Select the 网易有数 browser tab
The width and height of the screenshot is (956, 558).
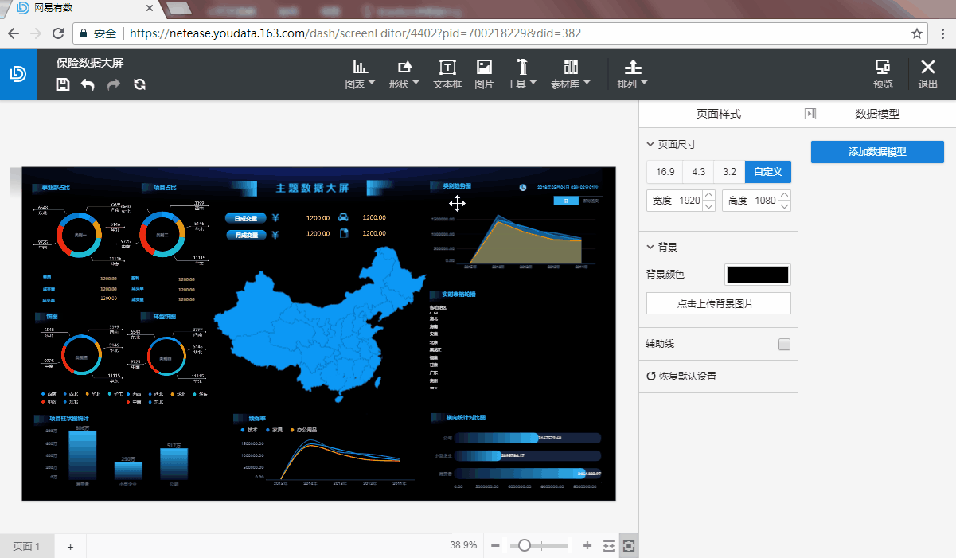(84, 10)
